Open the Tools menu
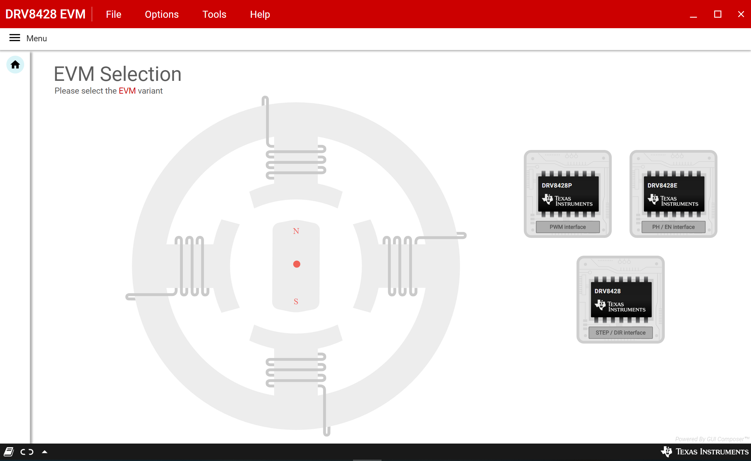This screenshot has height=461, width=751. pos(213,14)
